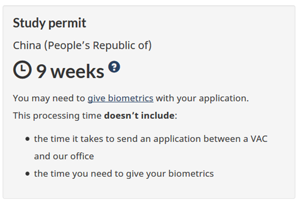Click the word weeks in large text
The height and width of the screenshot is (202, 297).
tap(77, 71)
